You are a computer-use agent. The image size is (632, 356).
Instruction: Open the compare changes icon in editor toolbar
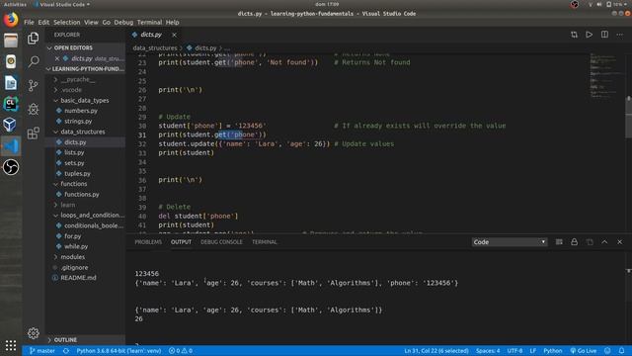[574, 35]
